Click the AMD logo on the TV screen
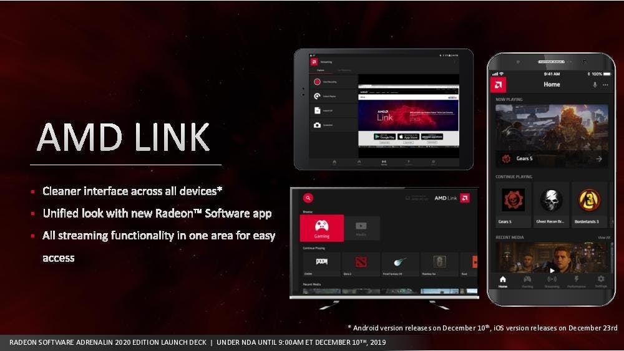The image size is (624, 351). [465, 198]
